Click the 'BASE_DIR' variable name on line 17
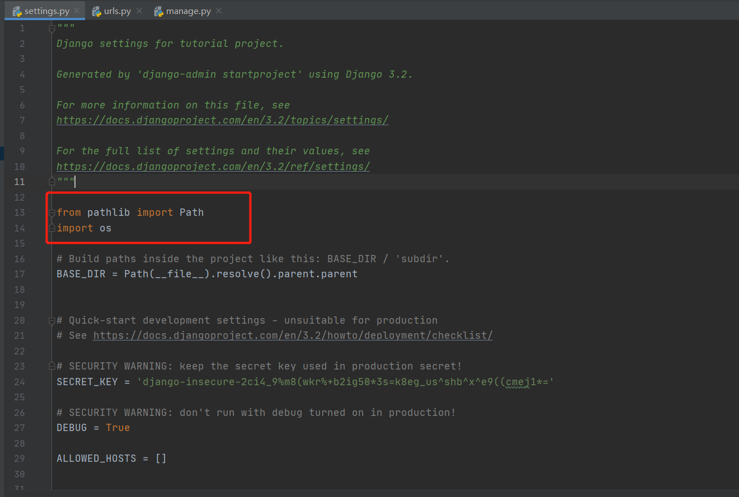739x497 pixels. pyautogui.click(x=81, y=274)
